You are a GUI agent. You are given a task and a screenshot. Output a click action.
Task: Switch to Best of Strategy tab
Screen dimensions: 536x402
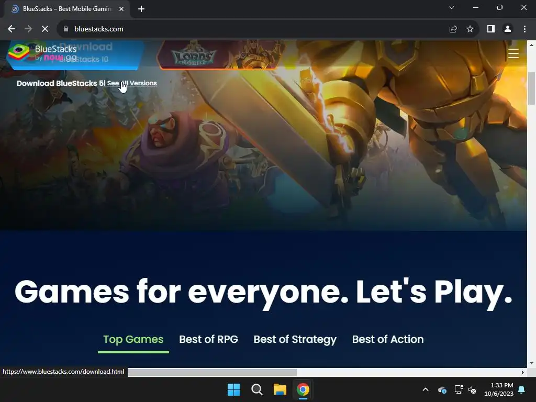click(295, 339)
